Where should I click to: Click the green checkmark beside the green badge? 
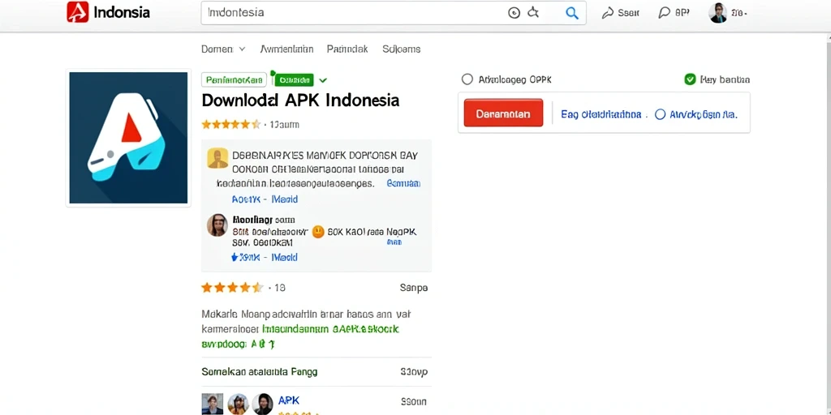[x=323, y=80]
